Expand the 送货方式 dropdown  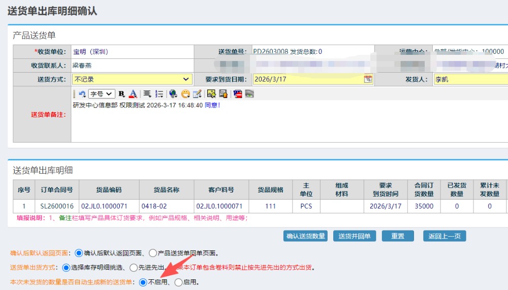[x=132, y=79]
